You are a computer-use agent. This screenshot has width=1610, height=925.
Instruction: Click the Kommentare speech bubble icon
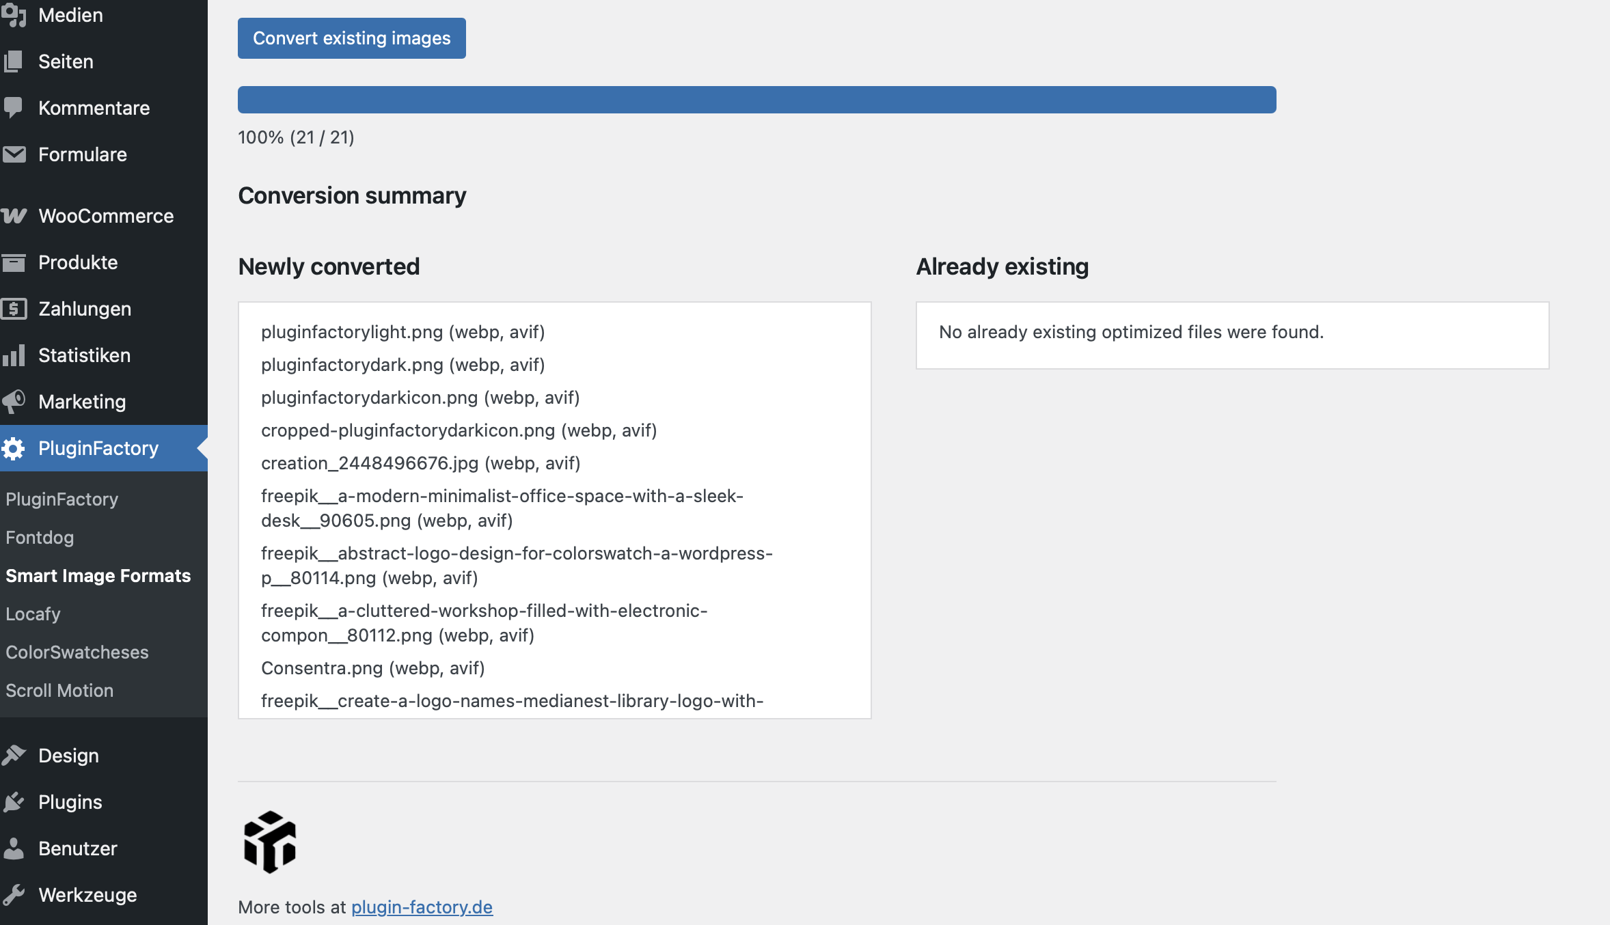[14, 108]
